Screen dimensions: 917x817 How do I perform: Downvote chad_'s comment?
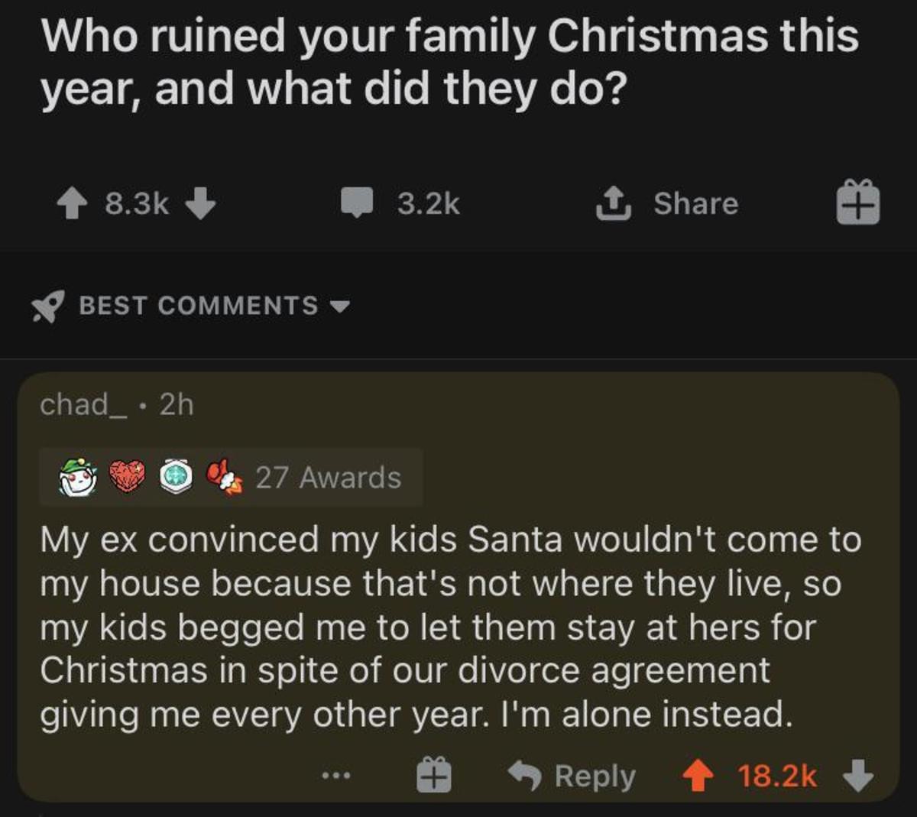857,776
